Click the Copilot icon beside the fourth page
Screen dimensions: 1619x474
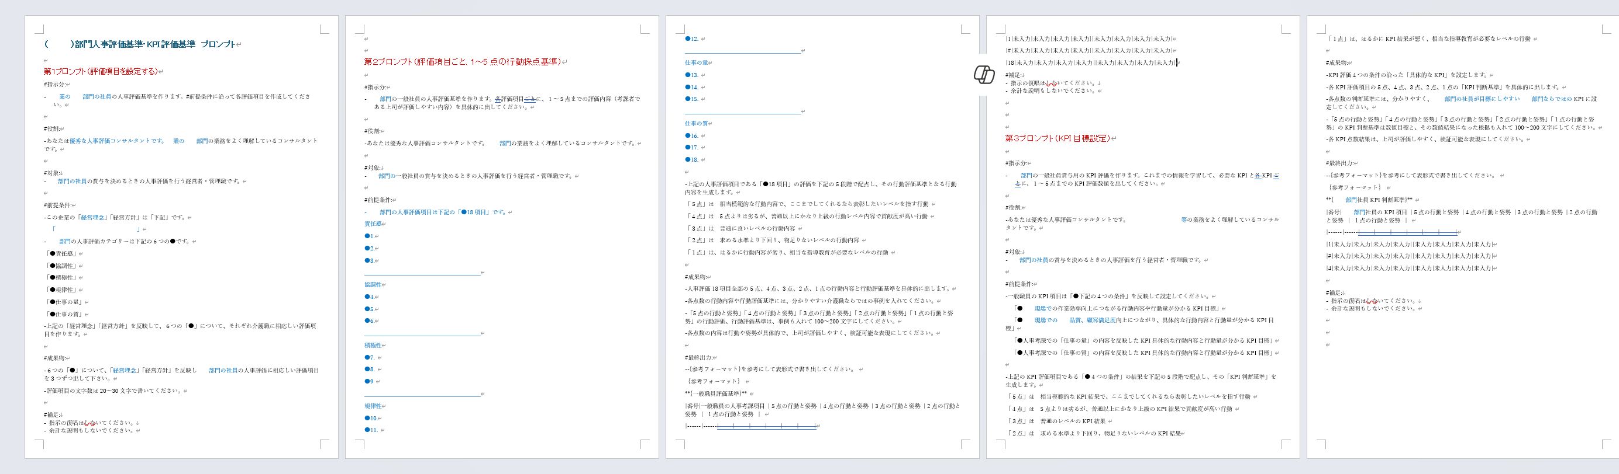point(984,74)
